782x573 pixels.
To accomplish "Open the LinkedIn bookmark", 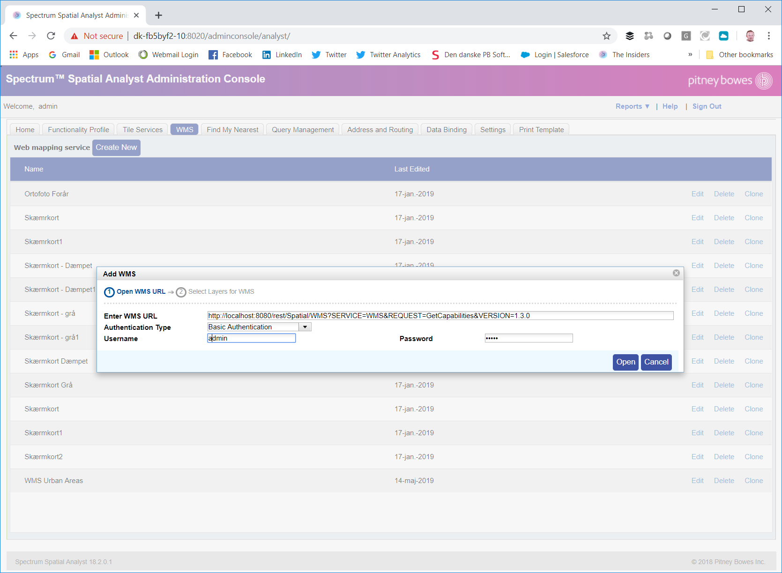I will pyautogui.click(x=282, y=55).
